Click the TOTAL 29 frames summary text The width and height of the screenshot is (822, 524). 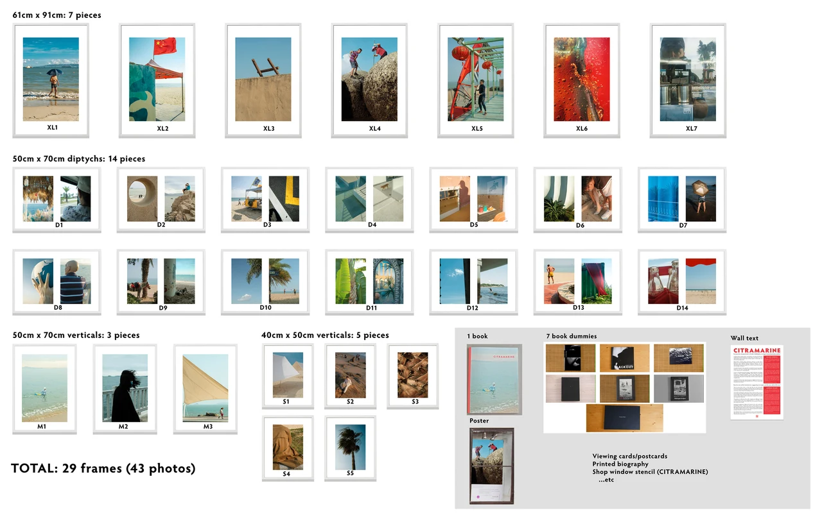(x=103, y=469)
